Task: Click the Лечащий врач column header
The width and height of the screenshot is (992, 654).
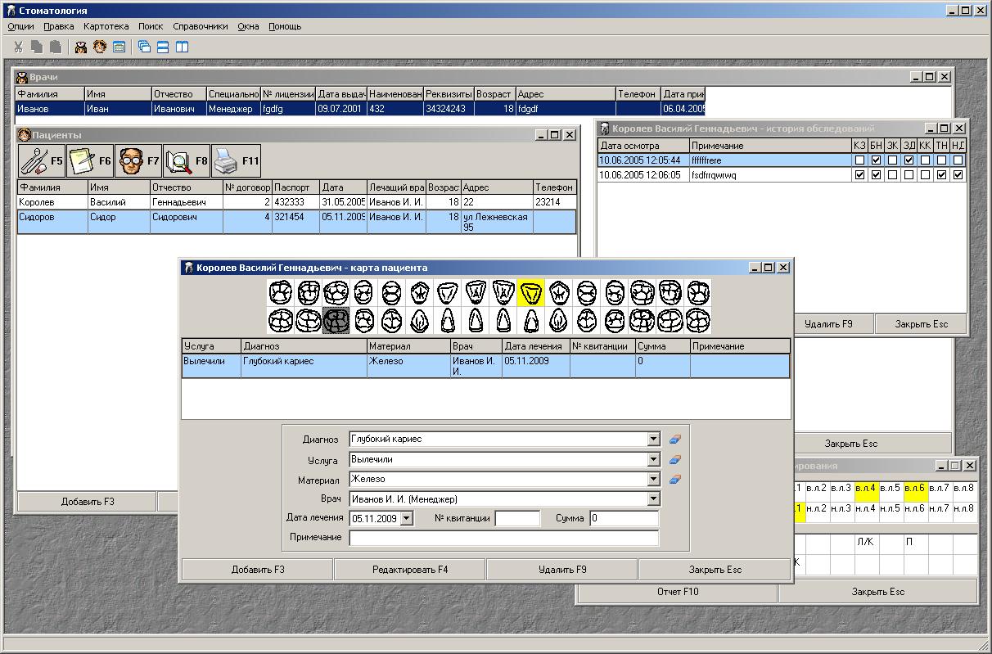Action: pos(397,187)
